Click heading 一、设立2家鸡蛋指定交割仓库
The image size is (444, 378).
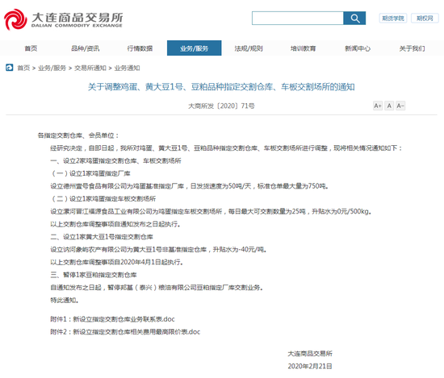point(115,161)
